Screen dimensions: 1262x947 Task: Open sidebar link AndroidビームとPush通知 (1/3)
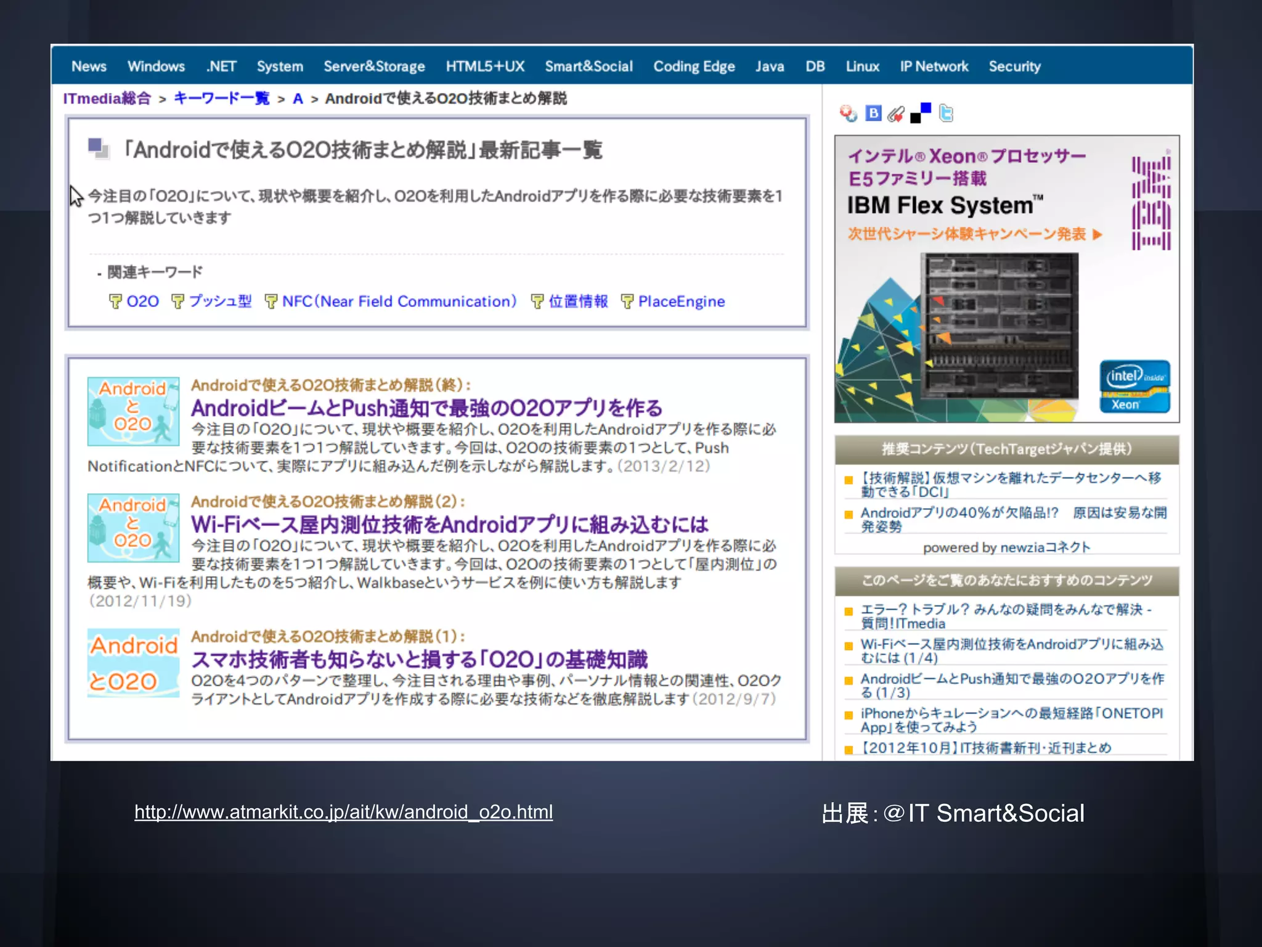pos(1012,685)
